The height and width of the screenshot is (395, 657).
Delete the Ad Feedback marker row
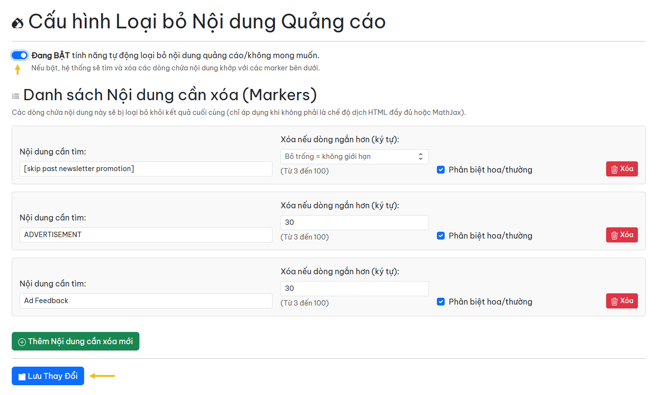coord(622,301)
